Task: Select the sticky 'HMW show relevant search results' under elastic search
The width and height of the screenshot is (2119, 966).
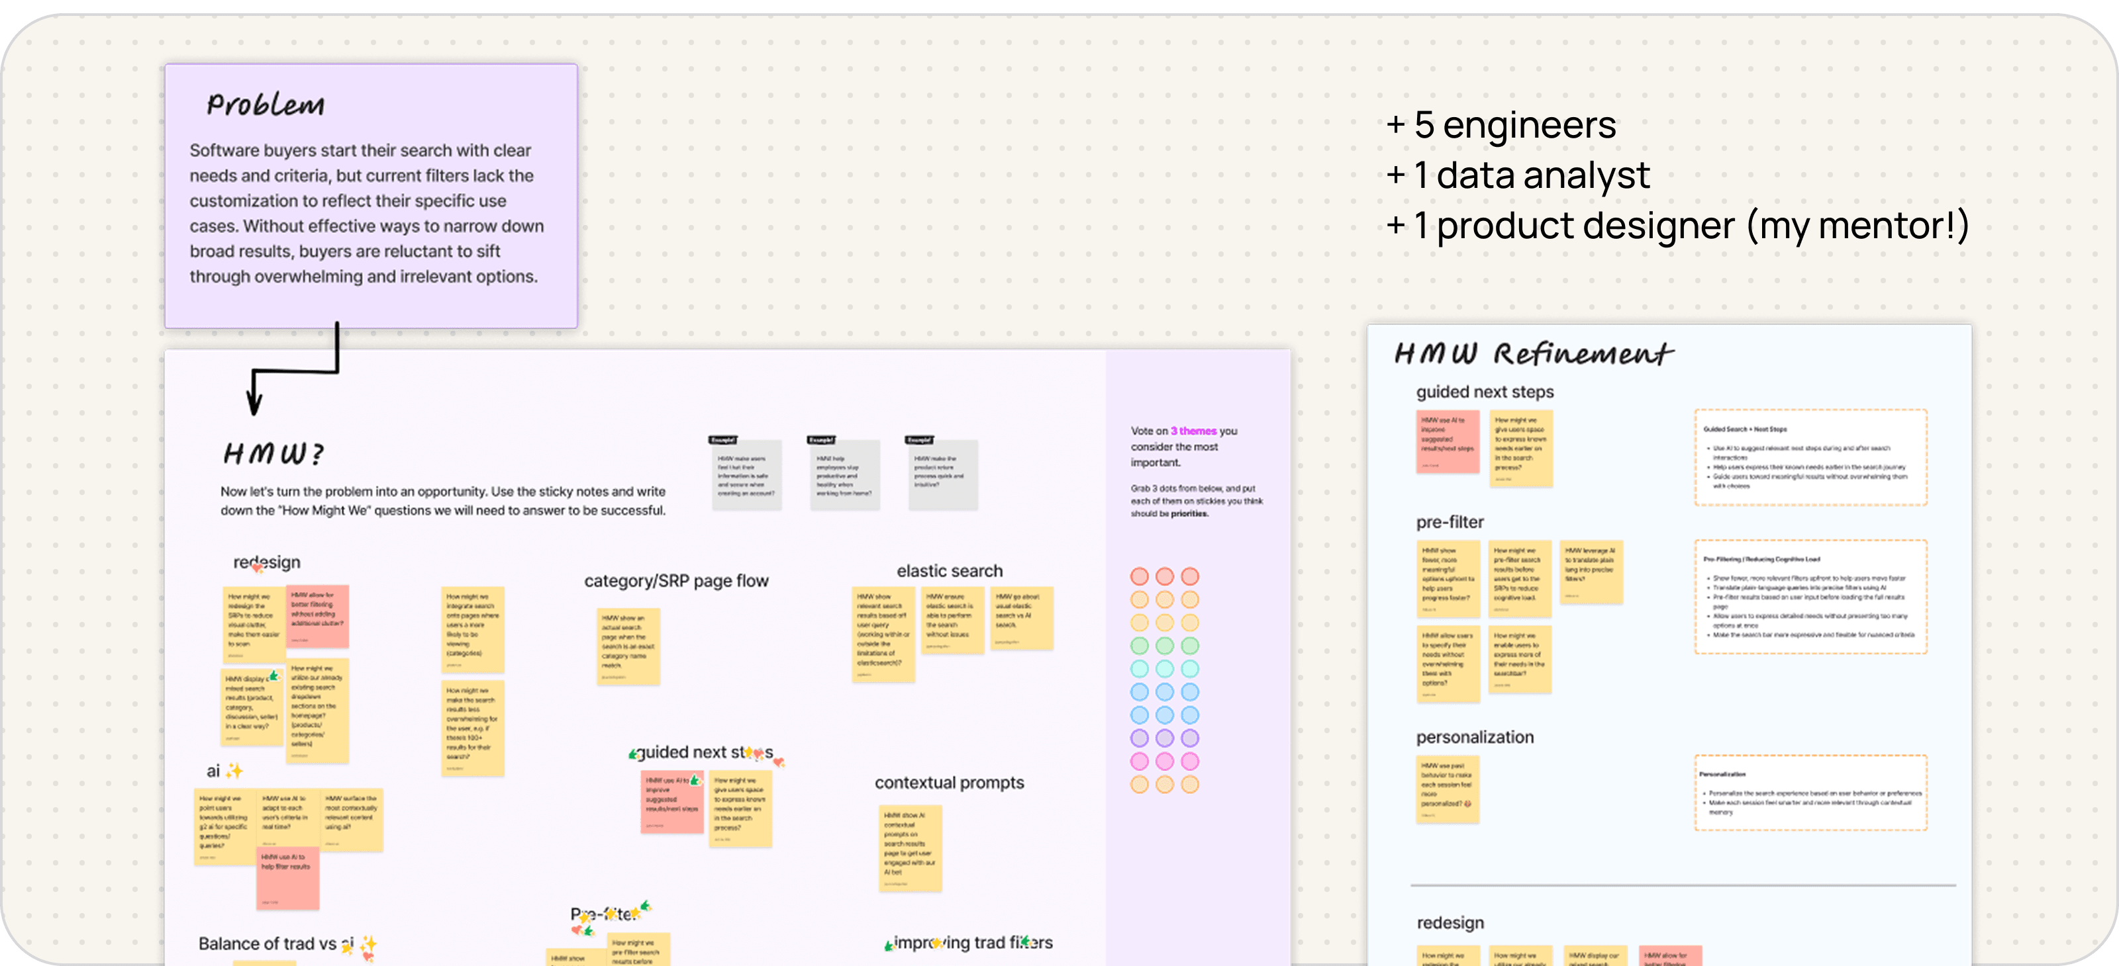Action: (883, 634)
